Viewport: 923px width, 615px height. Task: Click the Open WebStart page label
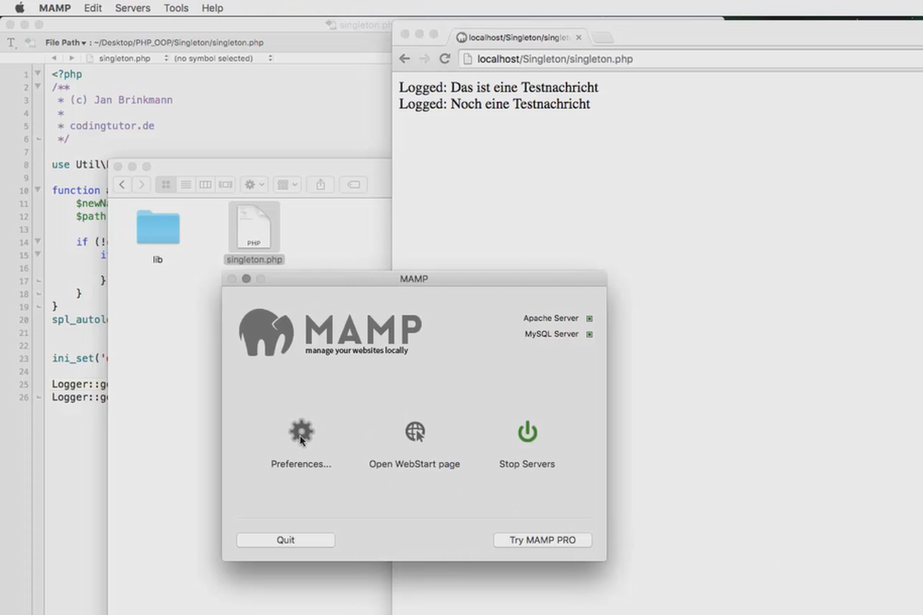coord(415,464)
